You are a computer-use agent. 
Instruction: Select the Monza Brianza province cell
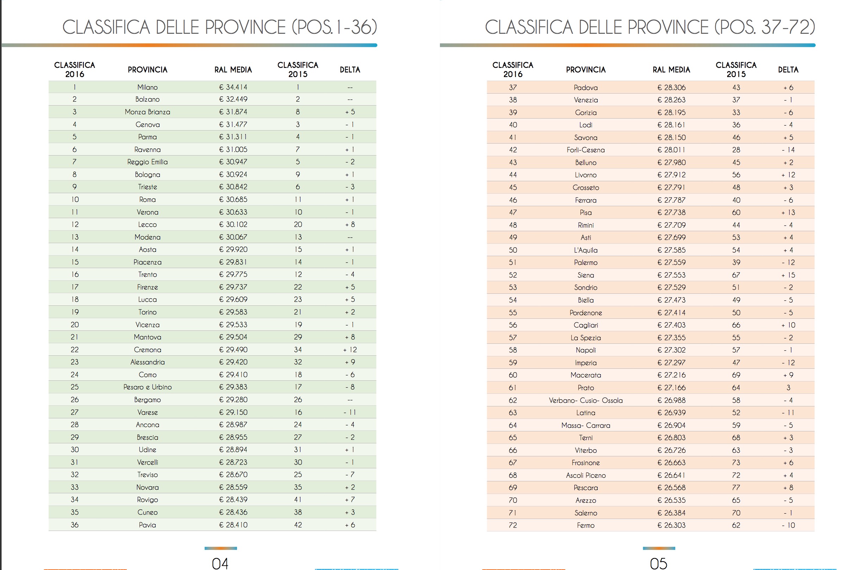[147, 112]
